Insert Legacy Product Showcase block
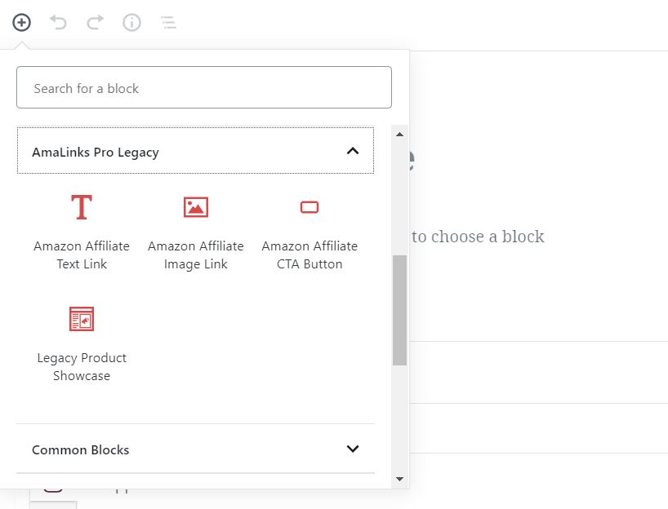 82,343
